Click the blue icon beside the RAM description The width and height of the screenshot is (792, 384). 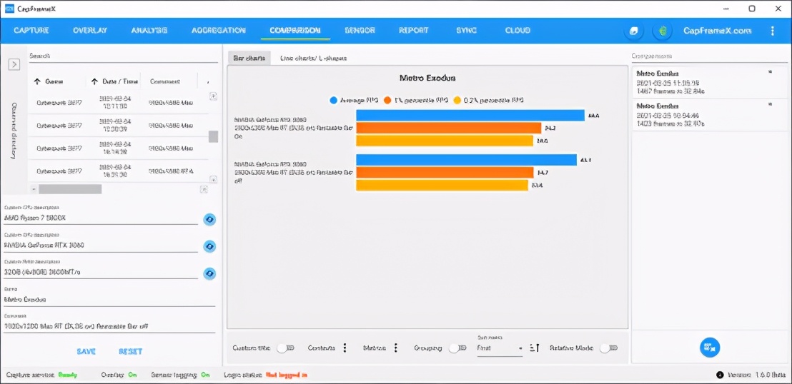[209, 273]
